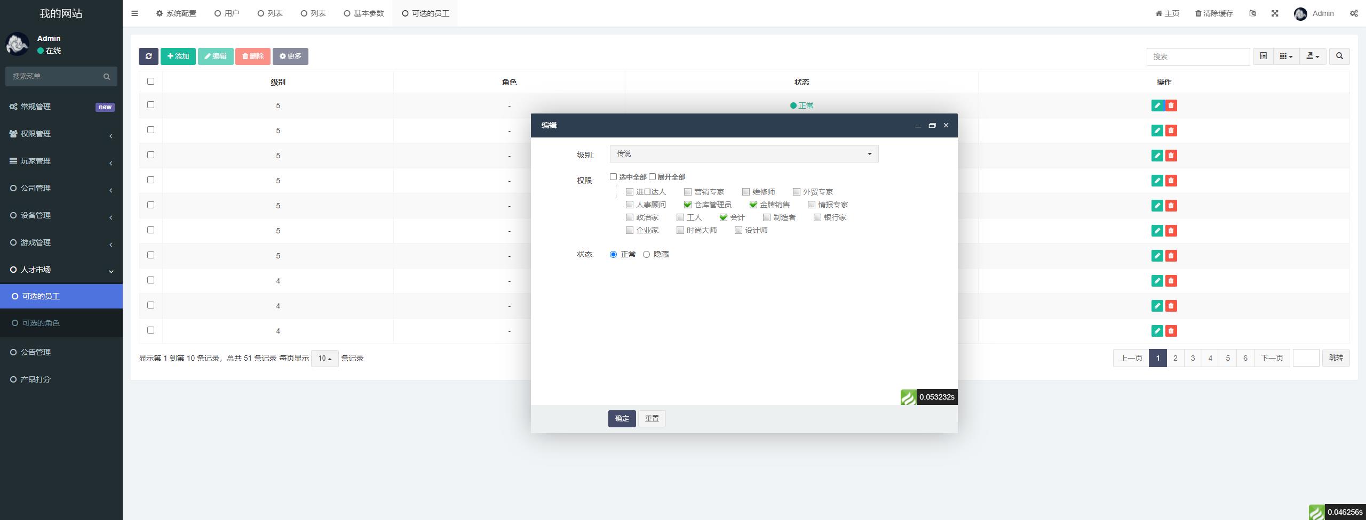Viewport: 1366px width, 520px height.
Task: Click the red delete icon in second row
Action: (x=1171, y=131)
